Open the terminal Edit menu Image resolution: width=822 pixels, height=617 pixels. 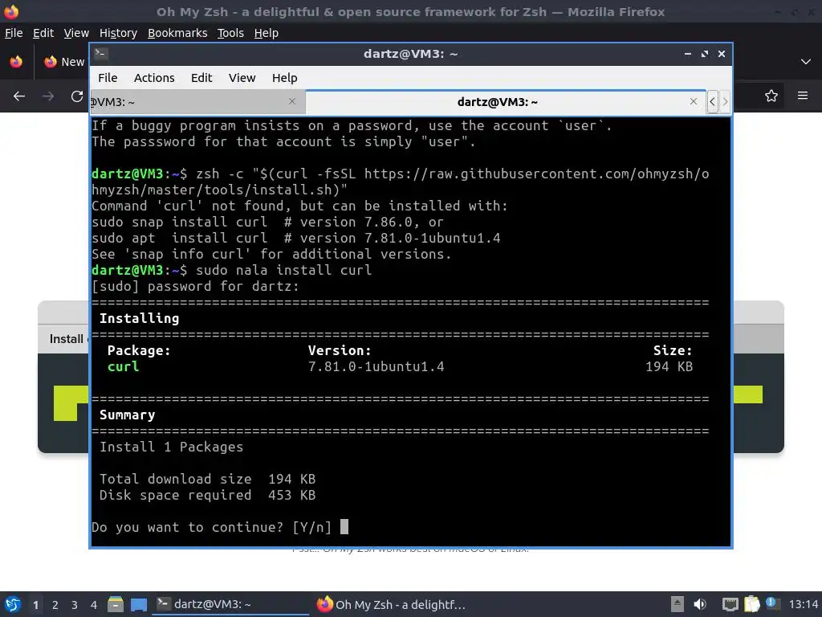pos(201,78)
